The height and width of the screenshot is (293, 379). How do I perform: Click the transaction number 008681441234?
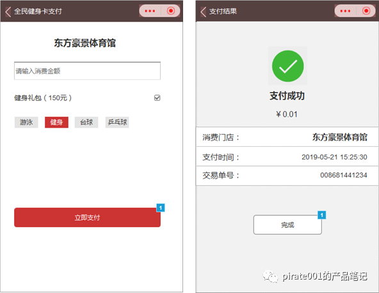pyautogui.click(x=343, y=175)
